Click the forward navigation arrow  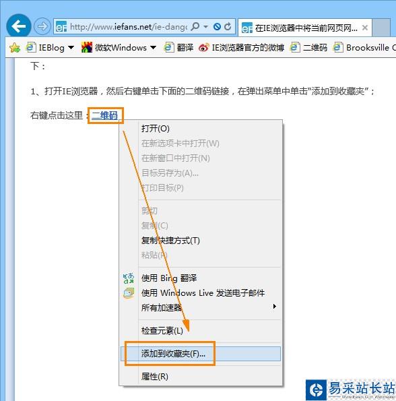(x=42, y=26)
